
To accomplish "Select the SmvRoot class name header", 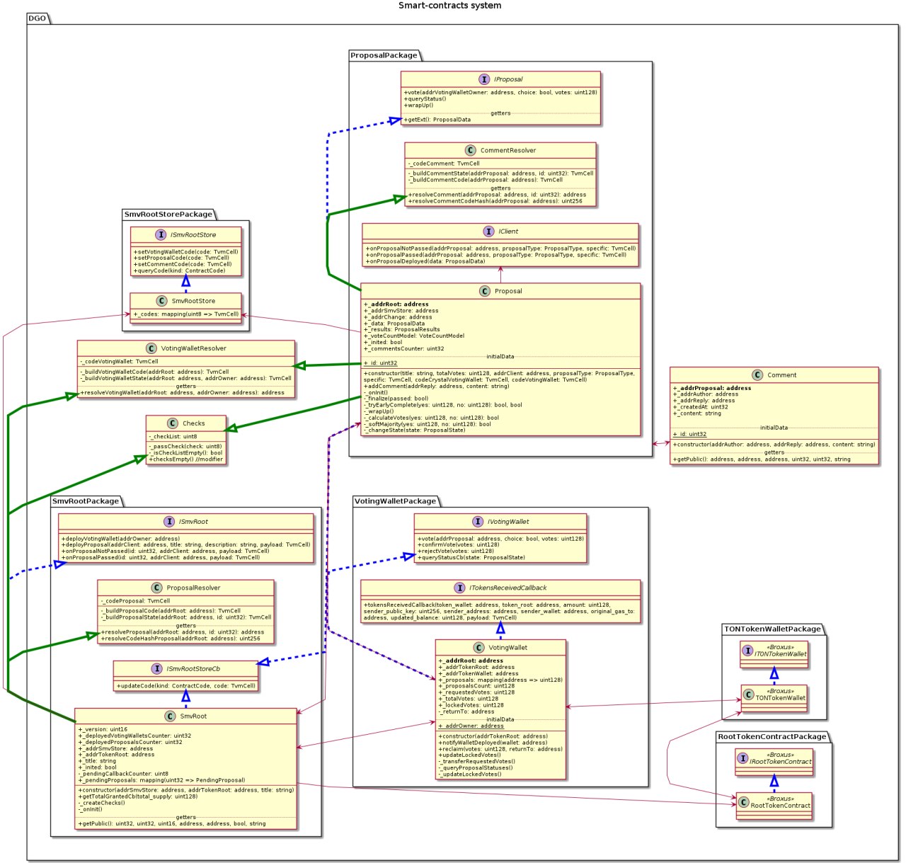I will [193, 716].
